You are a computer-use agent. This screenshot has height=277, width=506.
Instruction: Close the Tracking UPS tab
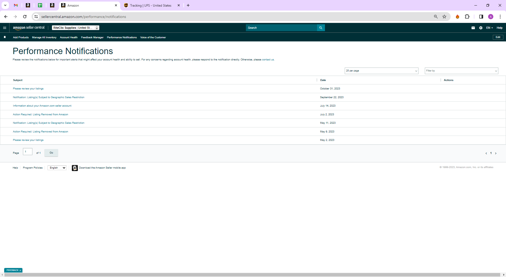click(179, 5)
